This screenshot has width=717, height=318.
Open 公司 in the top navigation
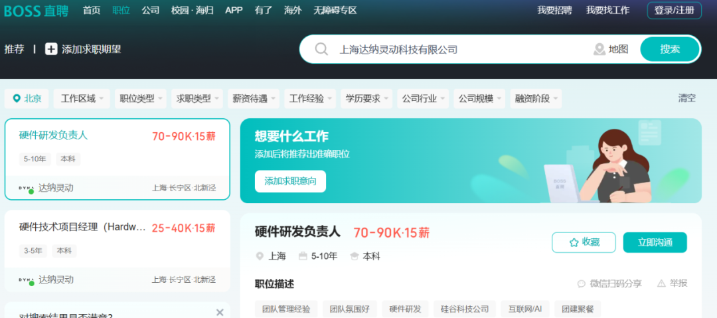pyautogui.click(x=151, y=10)
